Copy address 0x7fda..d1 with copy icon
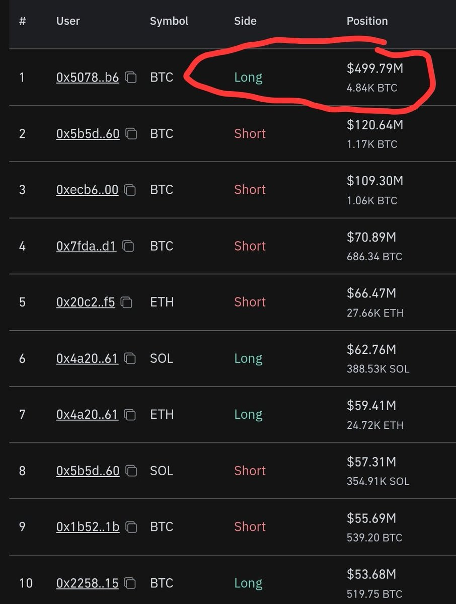 128,246
